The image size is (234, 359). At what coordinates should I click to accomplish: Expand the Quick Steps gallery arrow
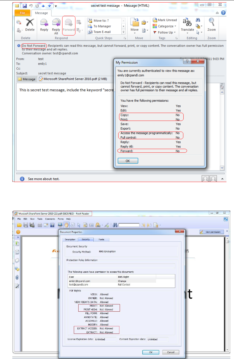[x=123, y=32]
